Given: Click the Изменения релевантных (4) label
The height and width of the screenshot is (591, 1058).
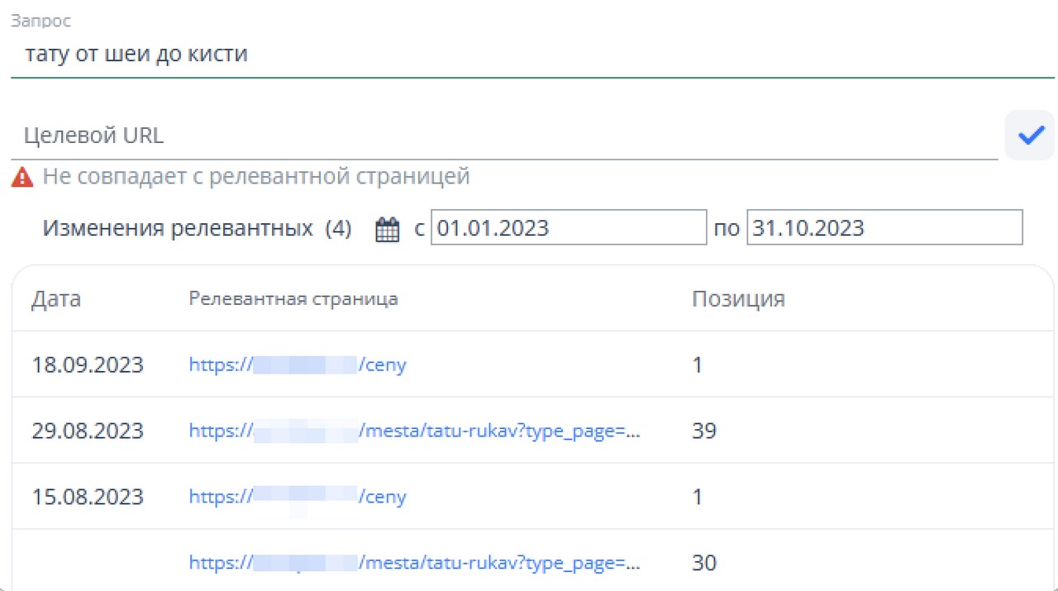Looking at the screenshot, I should click(198, 228).
